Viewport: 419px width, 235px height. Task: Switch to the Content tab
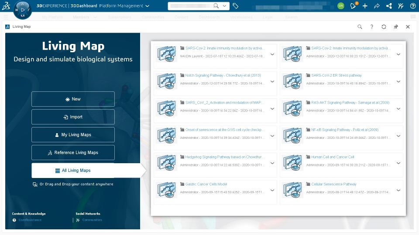pos(182,17)
